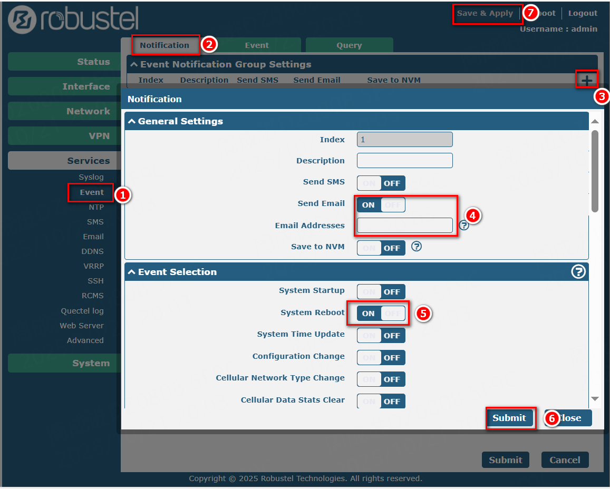This screenshot has height=489, width=610.
Task: Open the Notification tab
Action: tap(164, 45)
